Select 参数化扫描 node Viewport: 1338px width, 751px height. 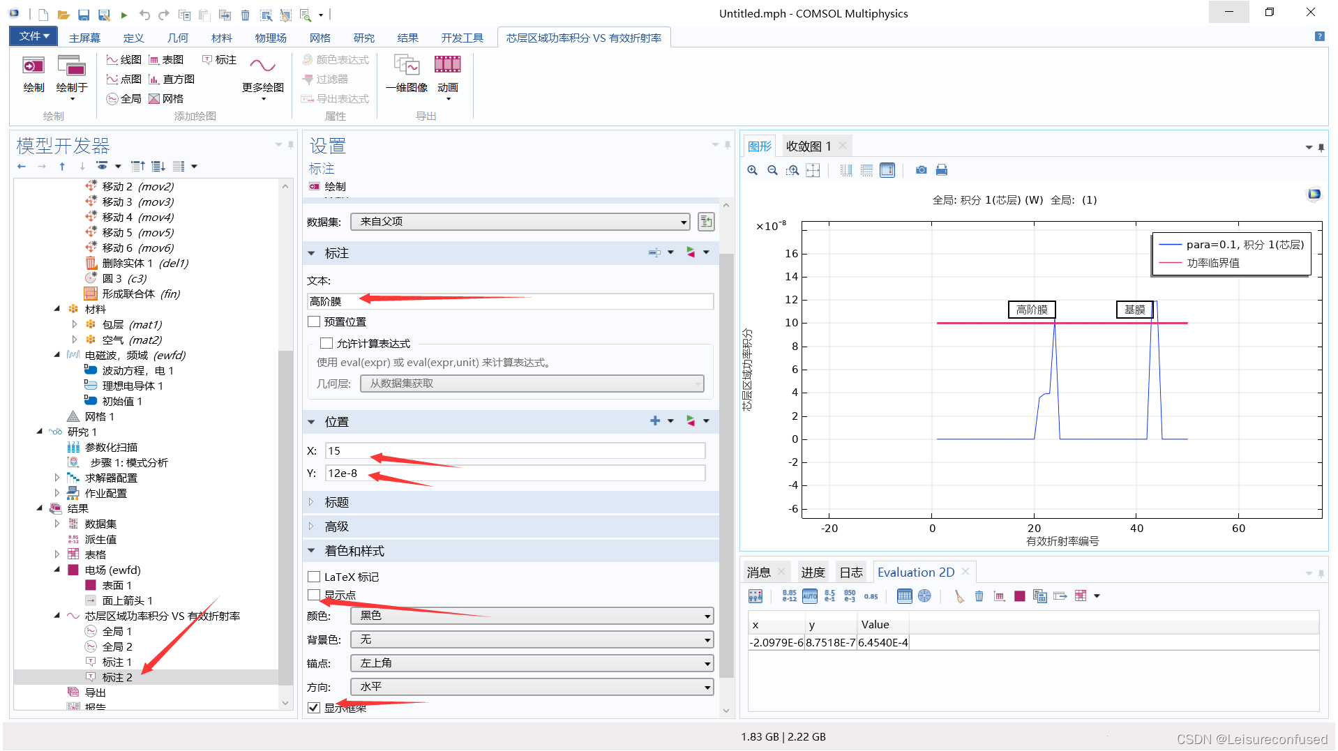tap(112, 447)
